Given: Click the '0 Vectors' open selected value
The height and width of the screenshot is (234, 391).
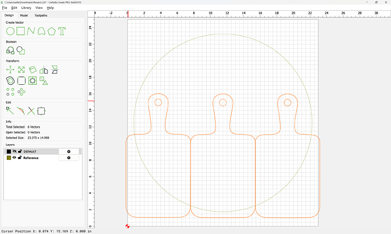Looking at the screenshot, I should (33, 132).
